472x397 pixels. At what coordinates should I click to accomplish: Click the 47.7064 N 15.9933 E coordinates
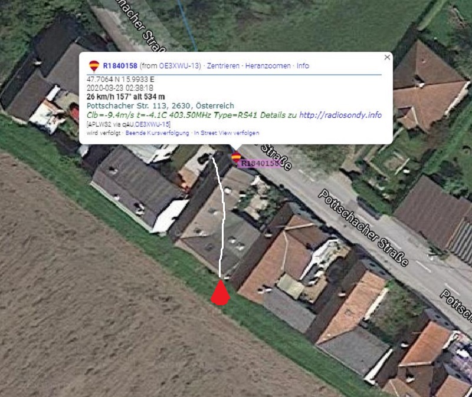pyautogui.click(x=120, y=80)
